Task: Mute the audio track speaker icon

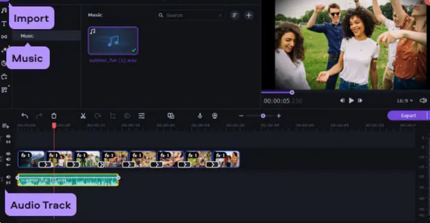Action: click(8, 177)
